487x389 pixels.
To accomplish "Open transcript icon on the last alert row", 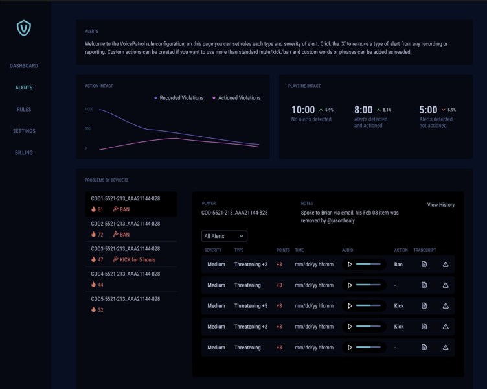I will click(x=424, y=348).
